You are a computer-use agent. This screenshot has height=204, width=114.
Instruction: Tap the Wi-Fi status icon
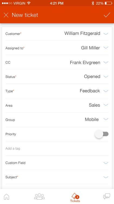29,3
